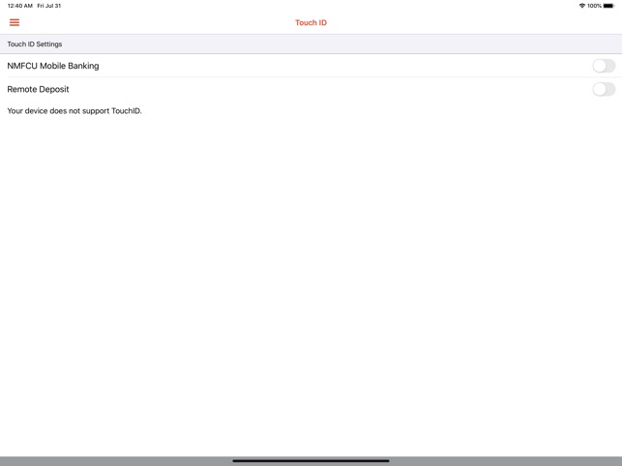
Task: Tap the 100% battery percentage
Action: (594, 6)
